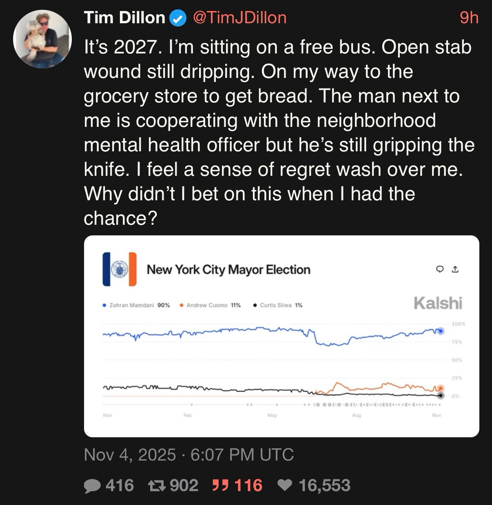Click the blue verified checkmark badge

click(x=177, y=18)
